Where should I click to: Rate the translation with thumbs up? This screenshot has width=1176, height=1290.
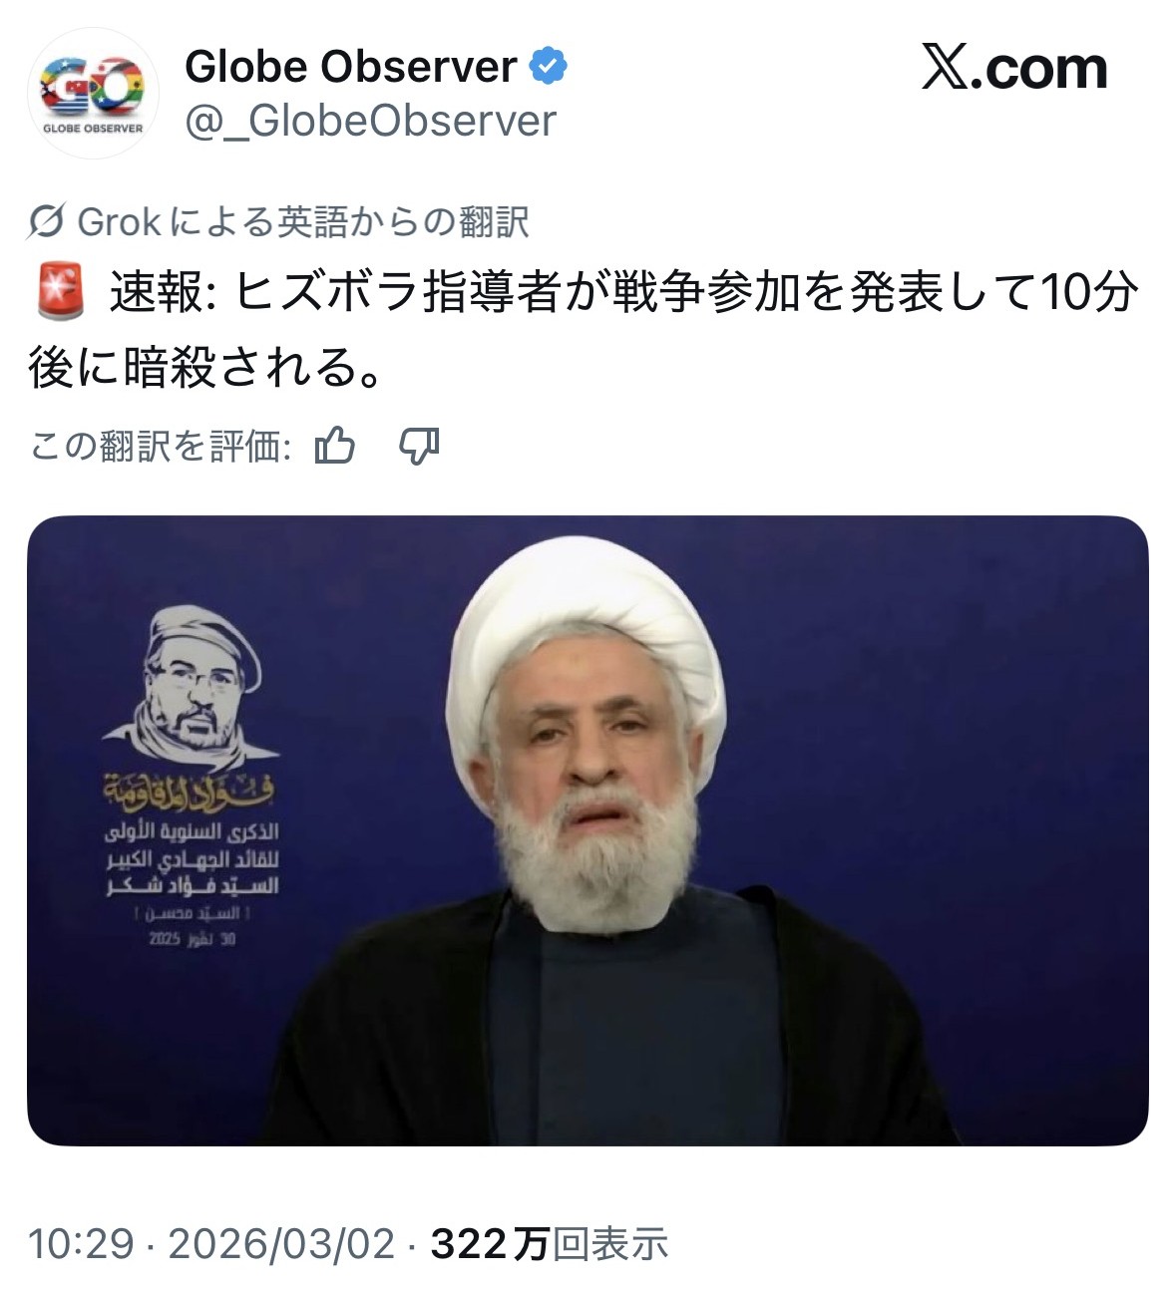click(x=335, y=446)
